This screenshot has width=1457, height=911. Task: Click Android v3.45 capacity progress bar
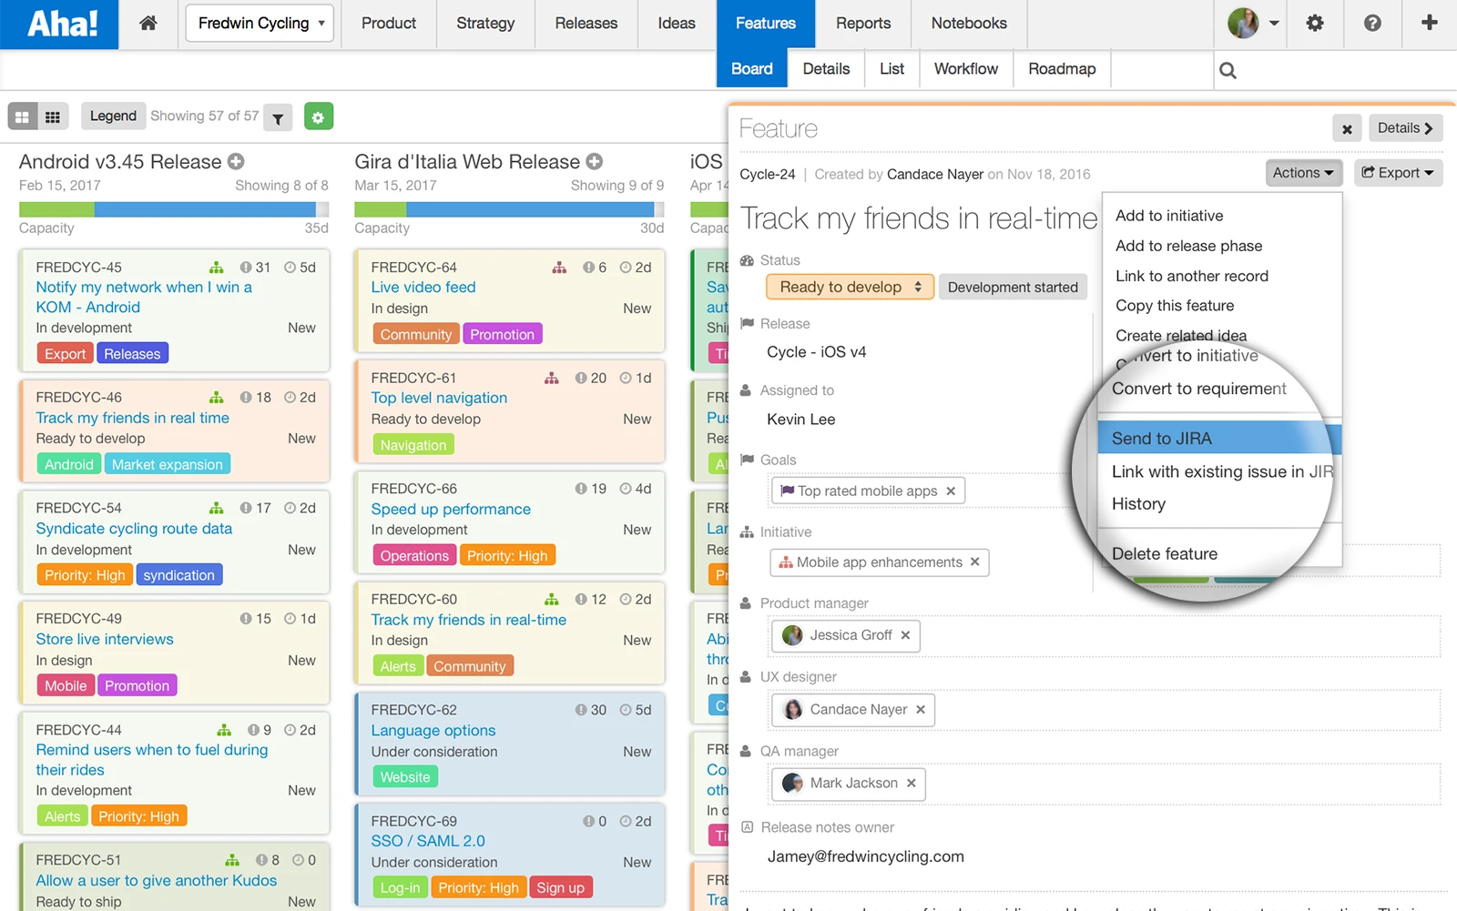174,209
